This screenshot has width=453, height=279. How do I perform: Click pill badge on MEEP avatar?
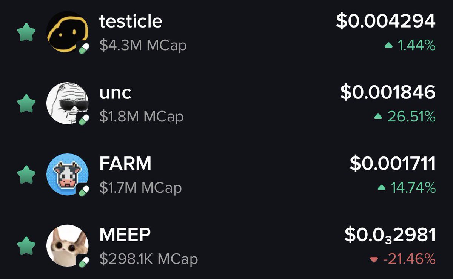click(x=84, y=261)
